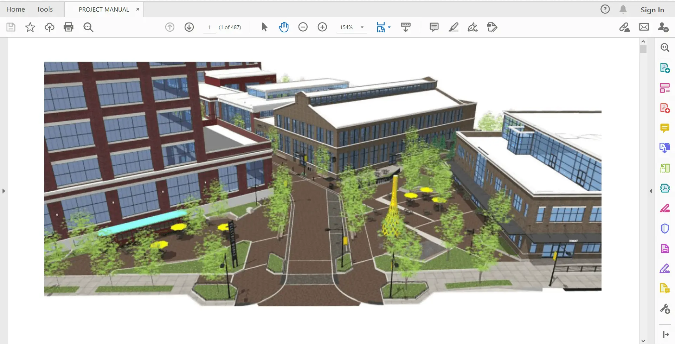Go to the Home tab
This screenshot has height=344, width=675.
click(15, 9)
